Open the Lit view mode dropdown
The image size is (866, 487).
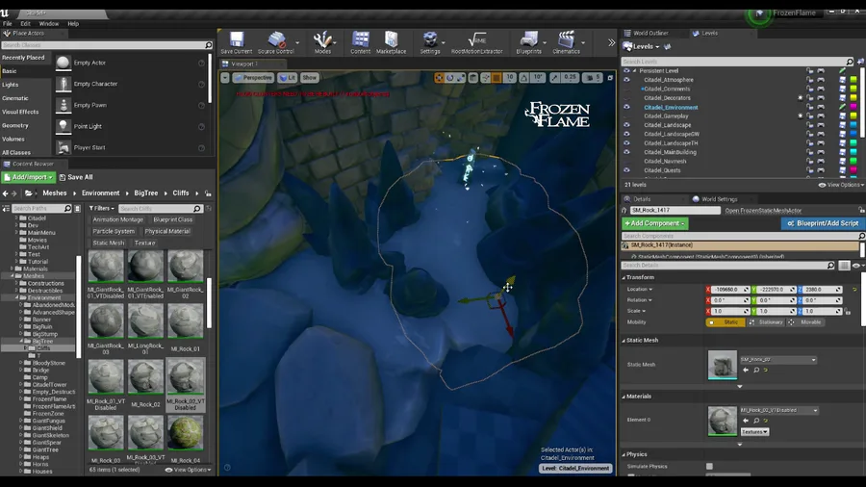click(287, 78)
